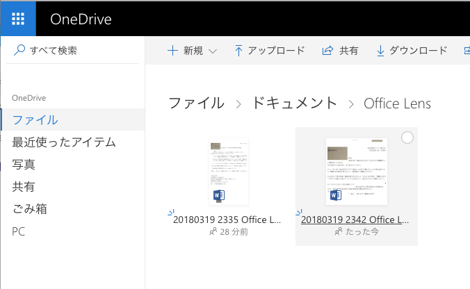Open the app launcher waffle grid
Image resolution: width=470 pixels, height=289 pixels.
click(x=18, y=19)
